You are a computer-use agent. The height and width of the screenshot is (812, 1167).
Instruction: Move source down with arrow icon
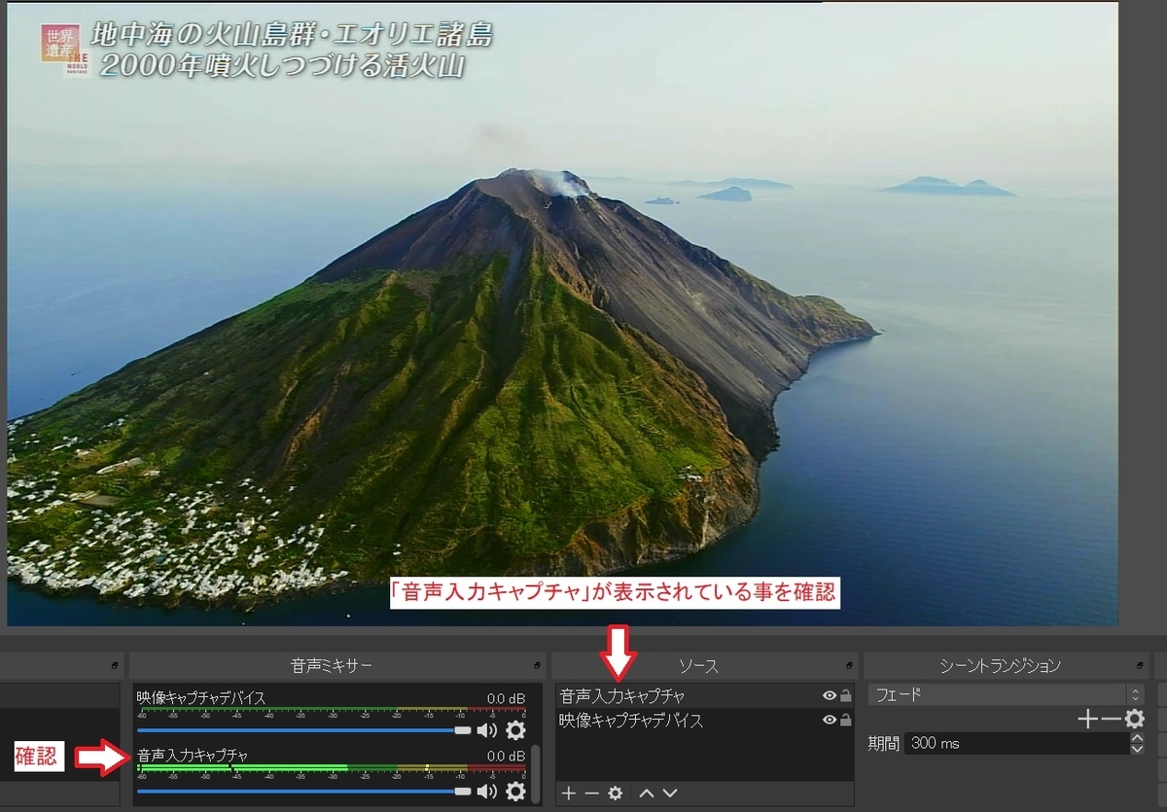669,793
